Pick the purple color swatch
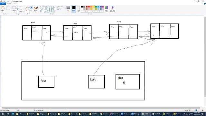The height and width of the screenshot is (116, 206). (103, 6)
